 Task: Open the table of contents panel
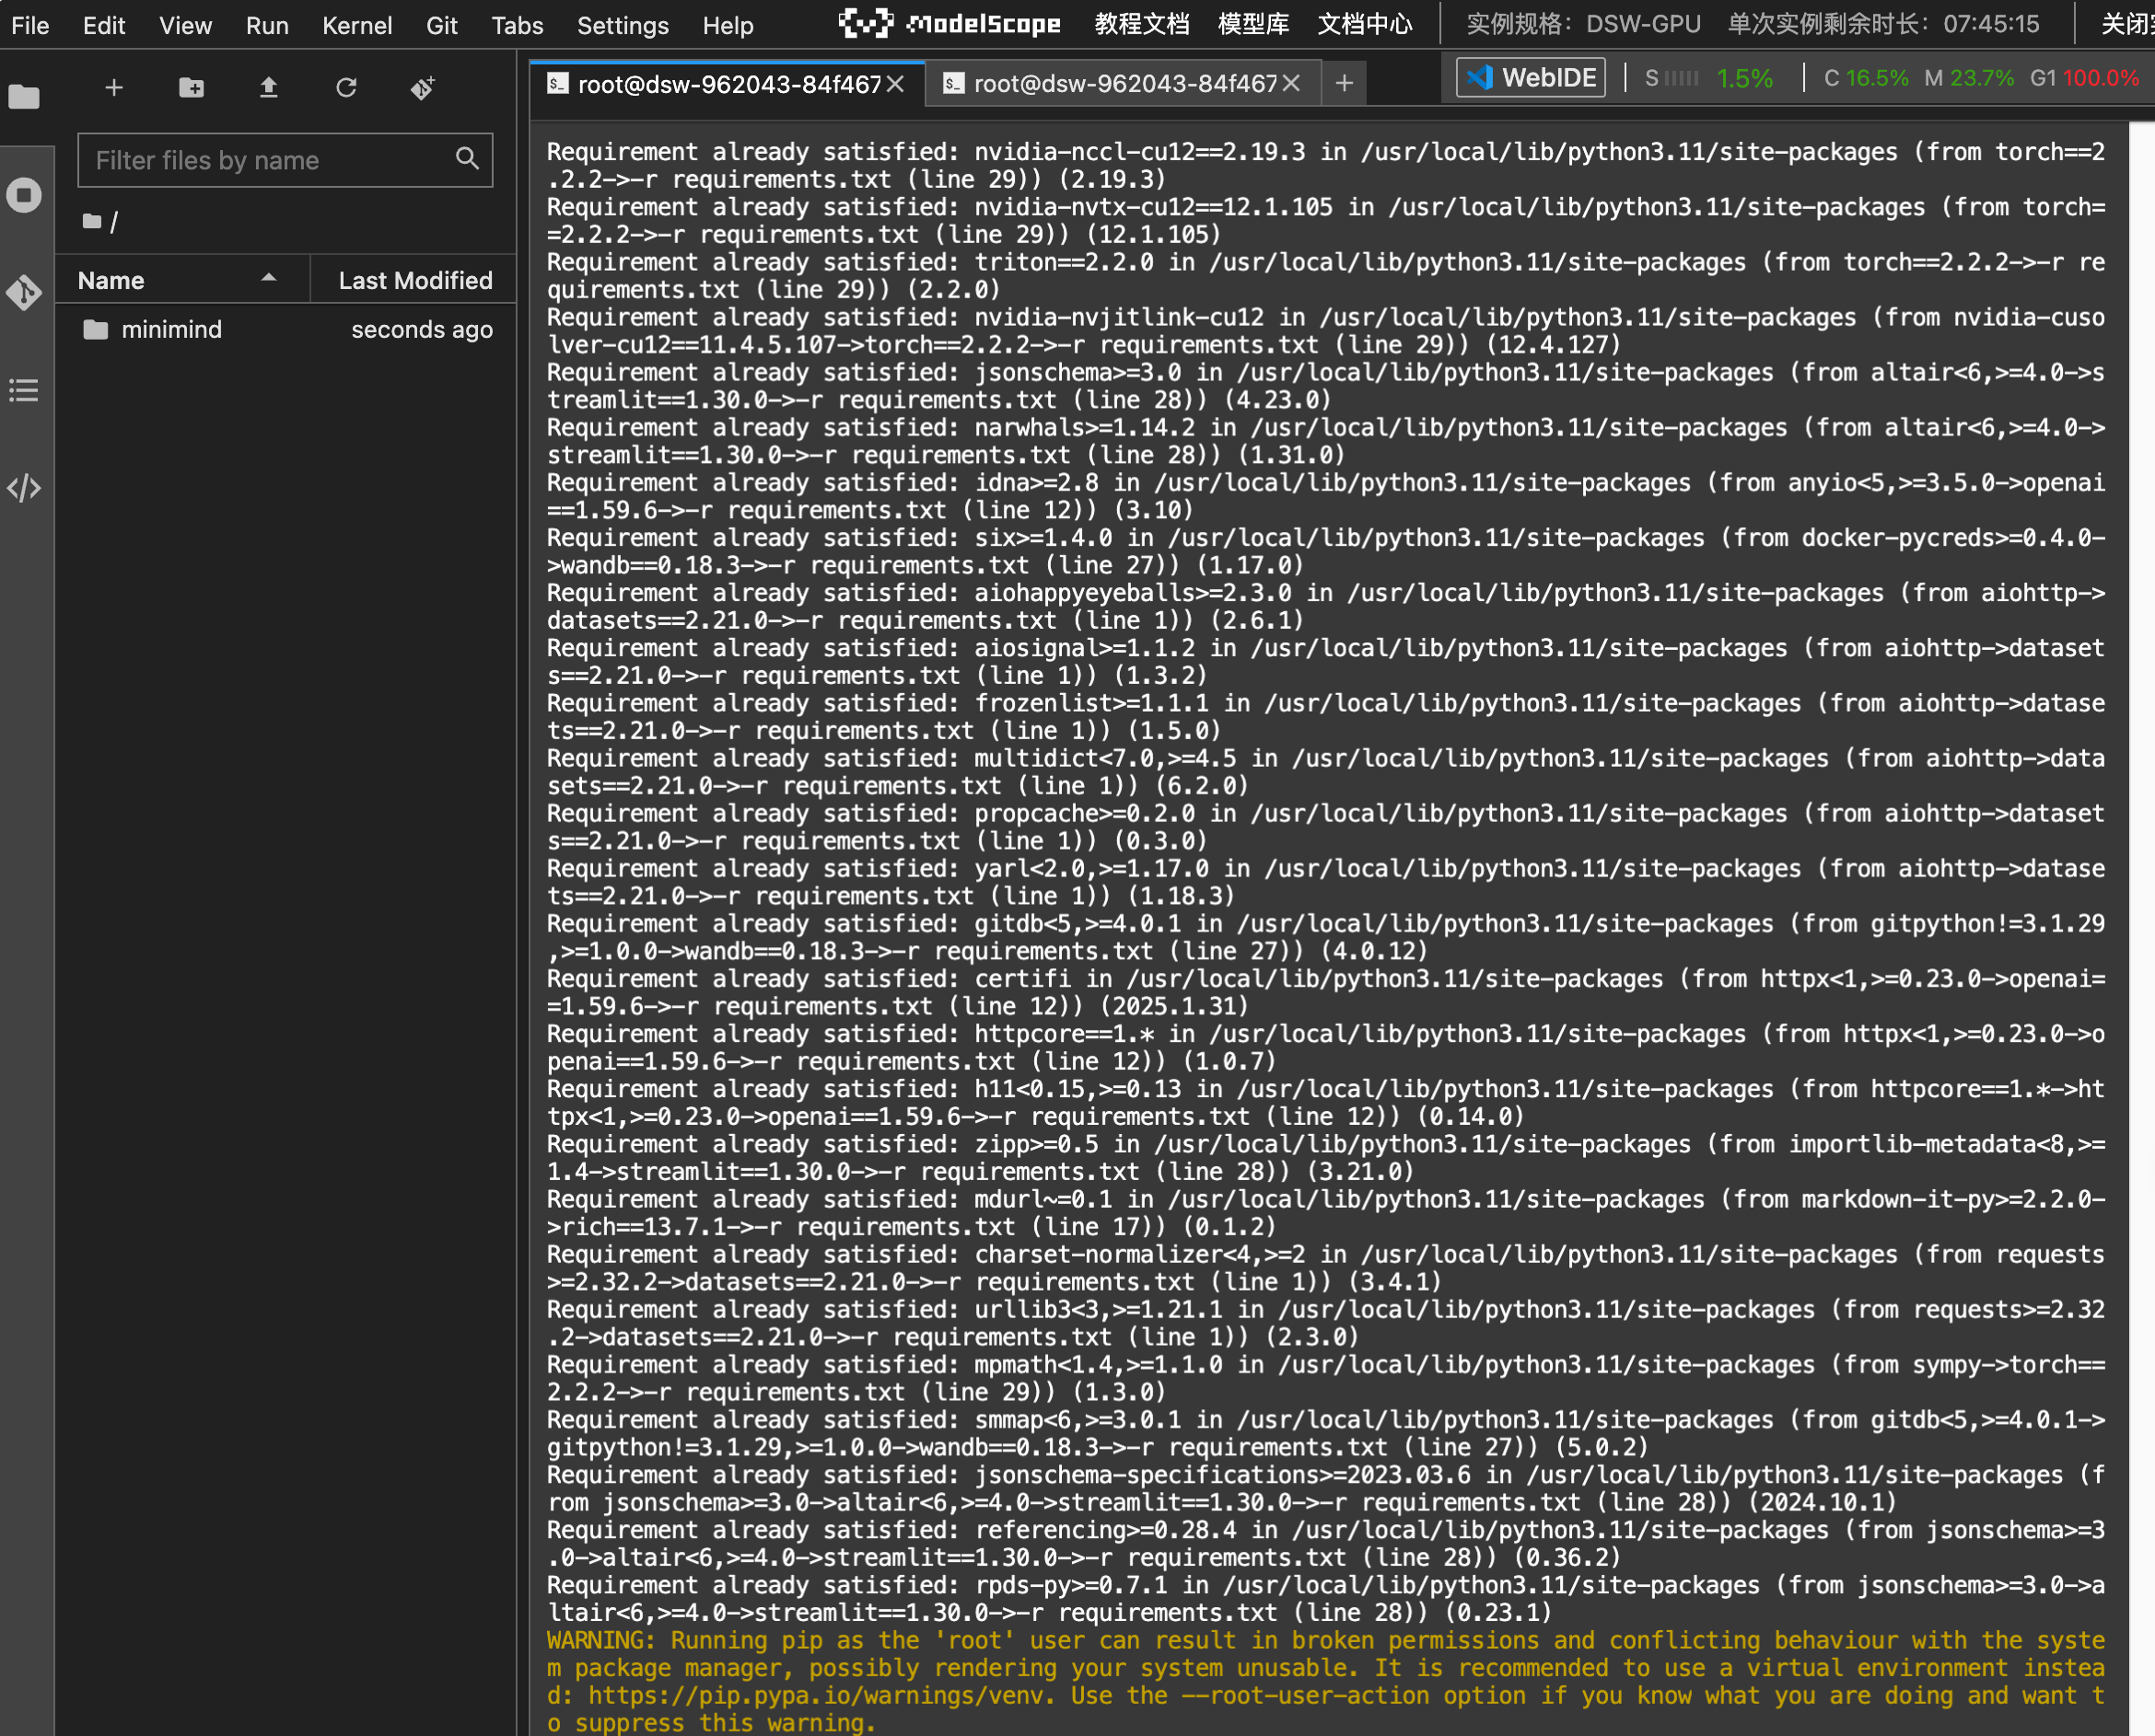[x=24, y=390]
